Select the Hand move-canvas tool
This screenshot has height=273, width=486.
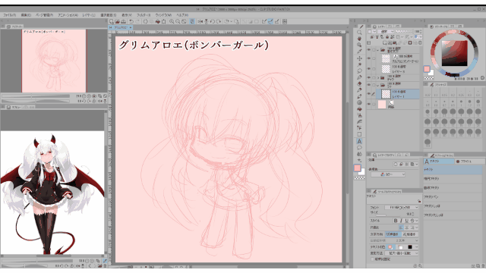(x=359, y=39)
